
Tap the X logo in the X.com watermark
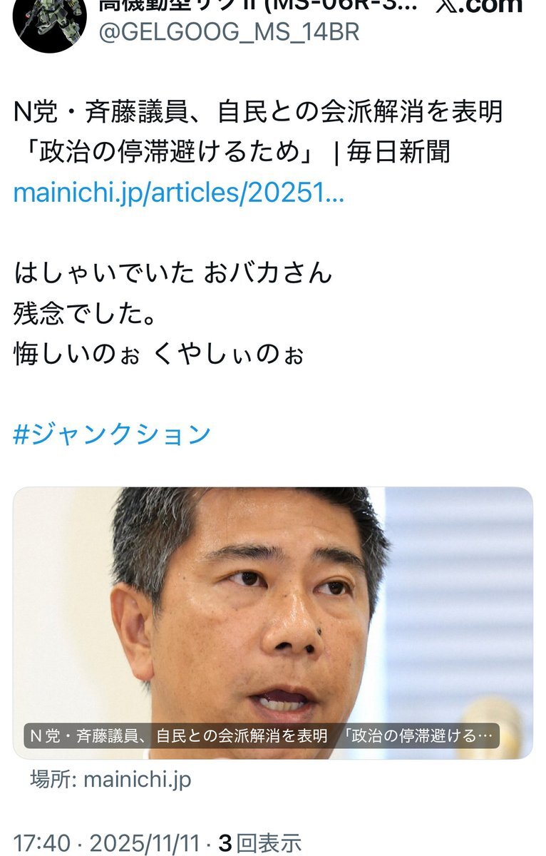(446, 6)
